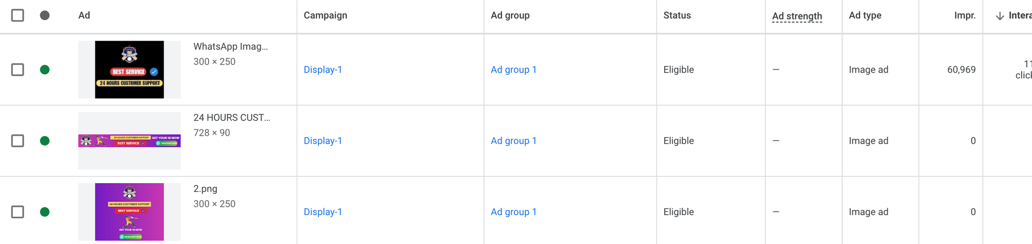The width and height of the screenshot is (1032, 244).
Task: Click the sort arrow on Interactions column
Action: [x=999, y=16]
